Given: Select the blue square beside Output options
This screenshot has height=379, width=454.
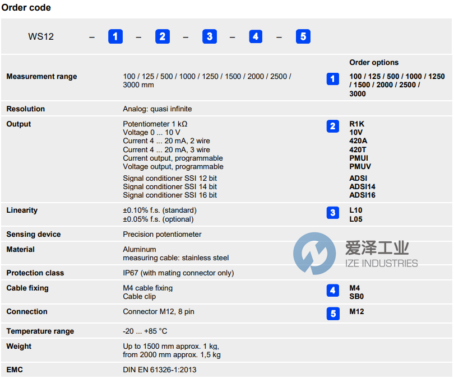Looking at the screenshot, I should 332,126.
